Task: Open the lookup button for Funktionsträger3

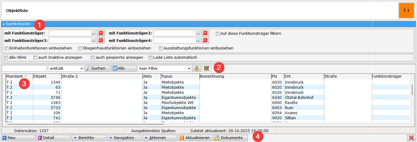Action: click(x=94, y=40)
